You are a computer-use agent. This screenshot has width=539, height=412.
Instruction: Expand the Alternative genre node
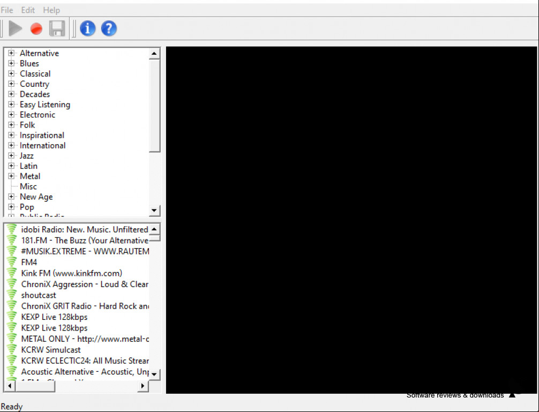click(11, 53)
